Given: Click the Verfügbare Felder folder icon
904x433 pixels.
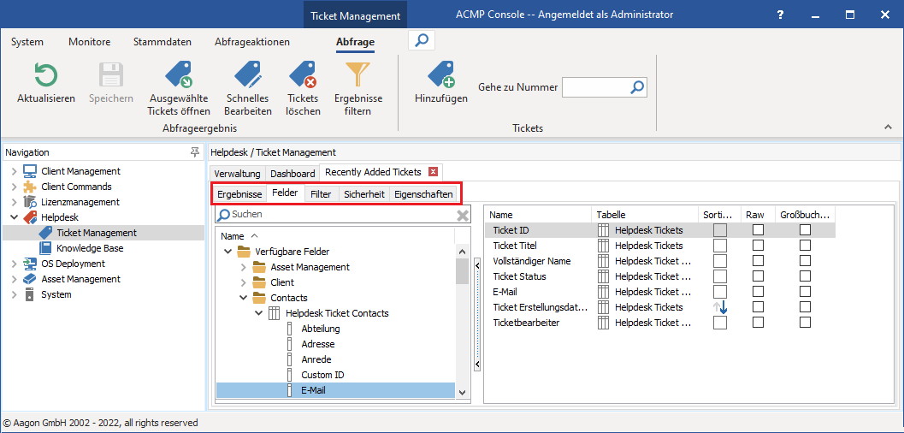Looking at the screenshot, I should point(244,252).
